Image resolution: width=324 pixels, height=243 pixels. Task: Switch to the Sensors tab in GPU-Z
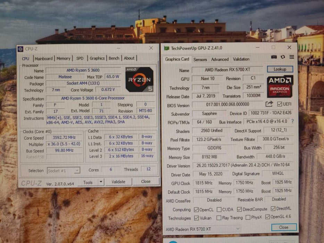(200, 59)
